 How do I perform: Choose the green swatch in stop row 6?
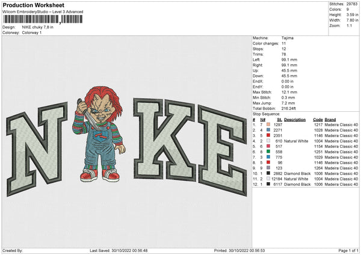point(268,152)
